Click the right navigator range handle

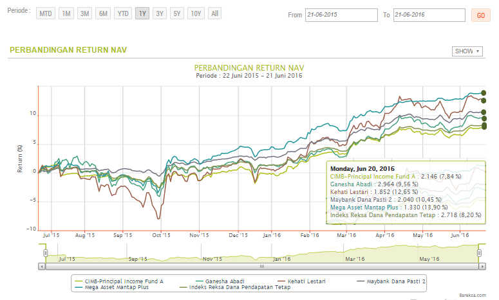[479, 254]
